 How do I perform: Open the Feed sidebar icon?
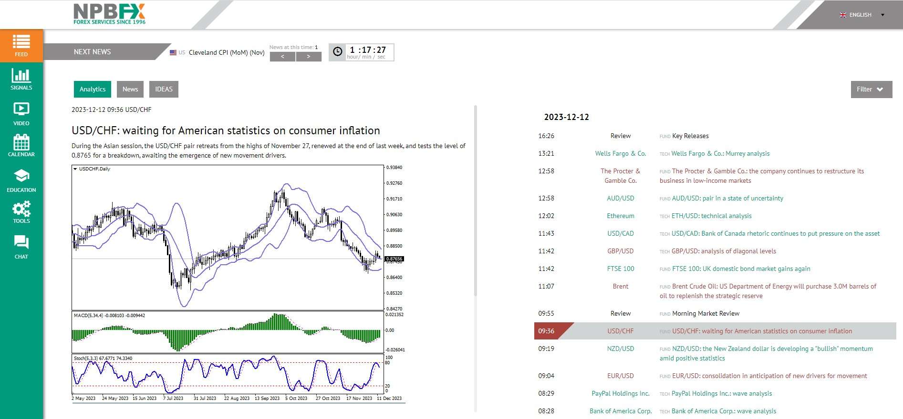tap(21, 46)
